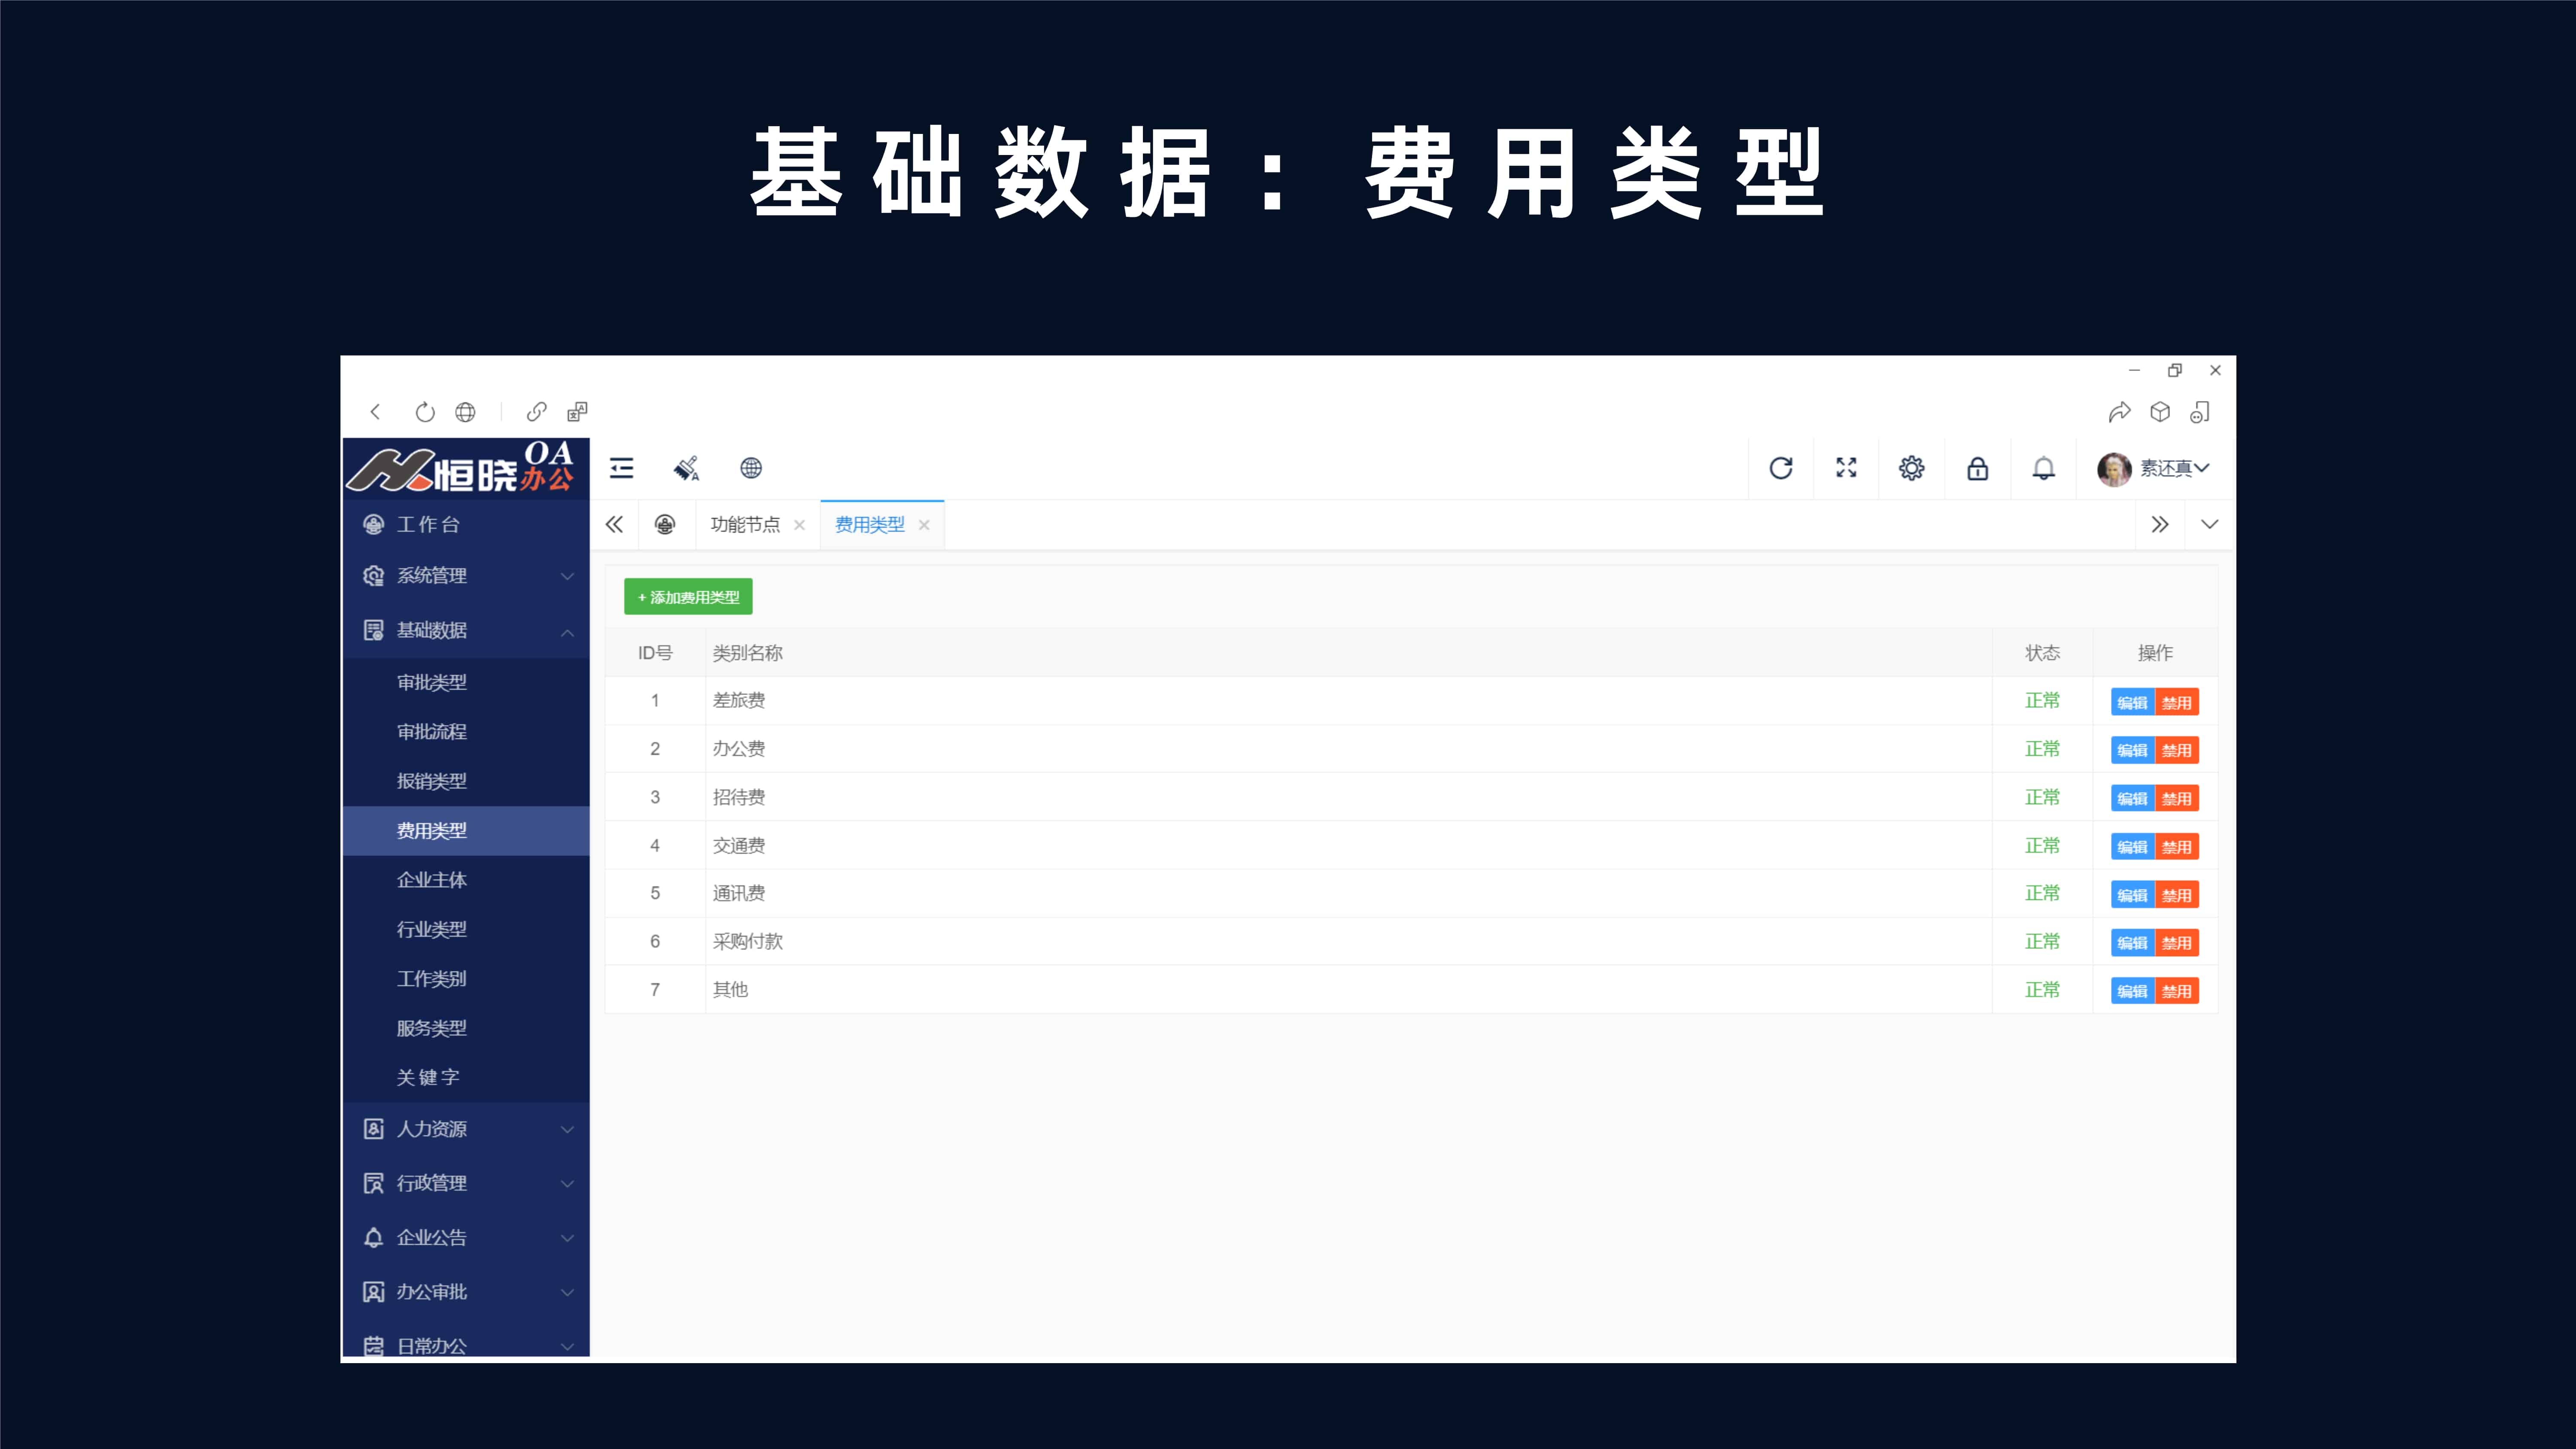Select 行业类型 in the sidebar
The width and height of the screenshot is (2576, 1449).
pyautogui.click(x=466, y=929)
